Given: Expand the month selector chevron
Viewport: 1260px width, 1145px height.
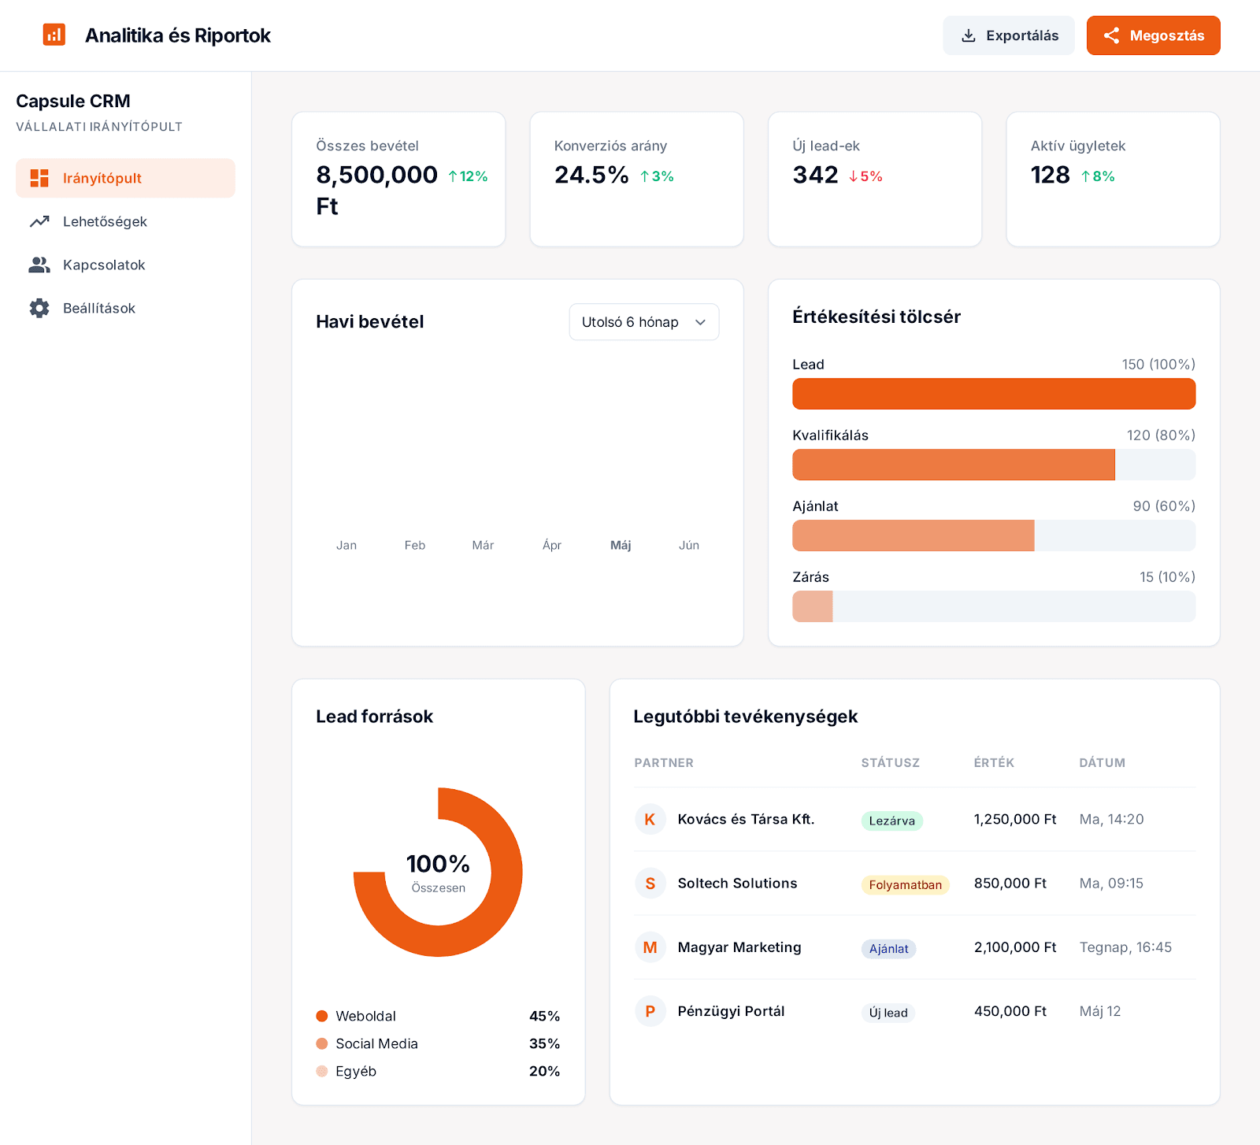Looking at the screenshot, I should (701, 321).
